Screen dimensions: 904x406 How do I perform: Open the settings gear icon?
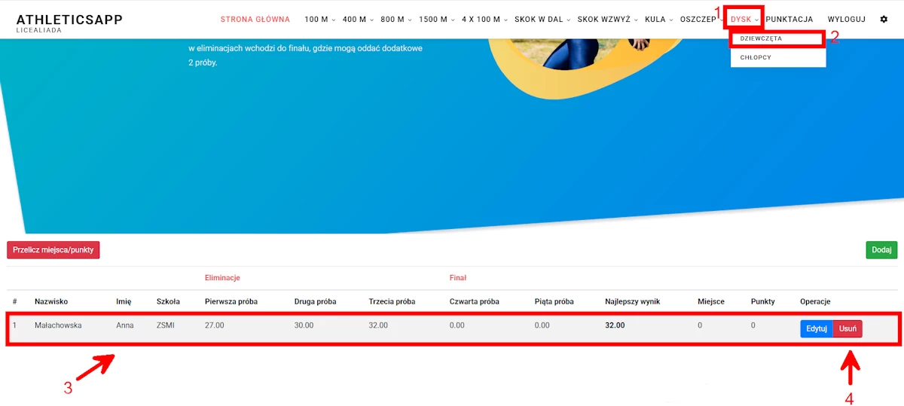pyautogui.click(x=884, y=20)
